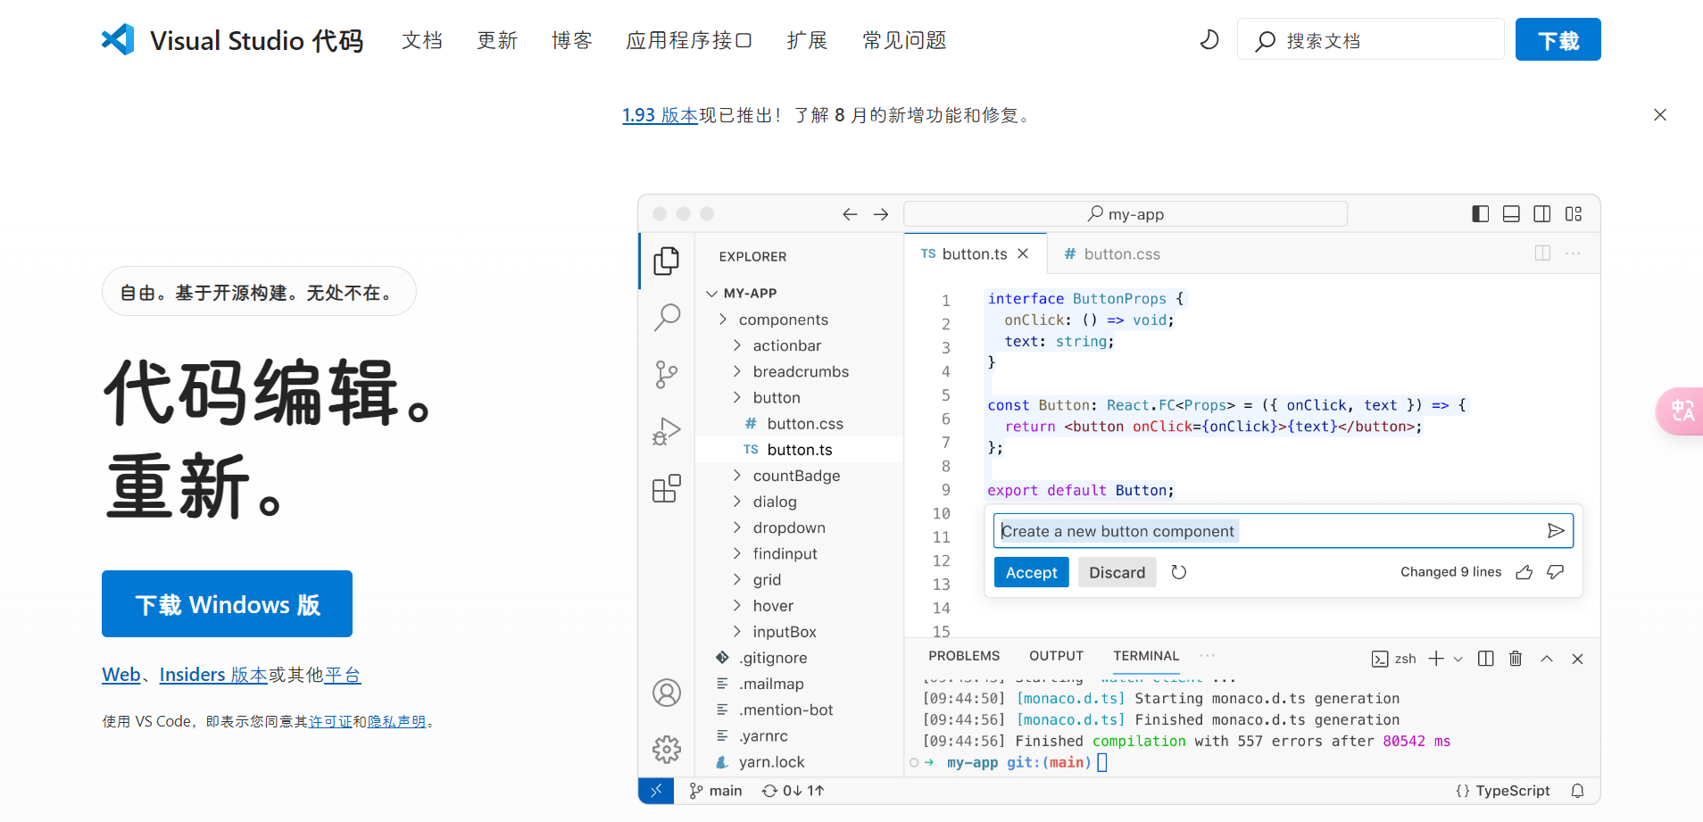
Task: Open the 1.93 版本 link
Action: [x=660, y=115]
